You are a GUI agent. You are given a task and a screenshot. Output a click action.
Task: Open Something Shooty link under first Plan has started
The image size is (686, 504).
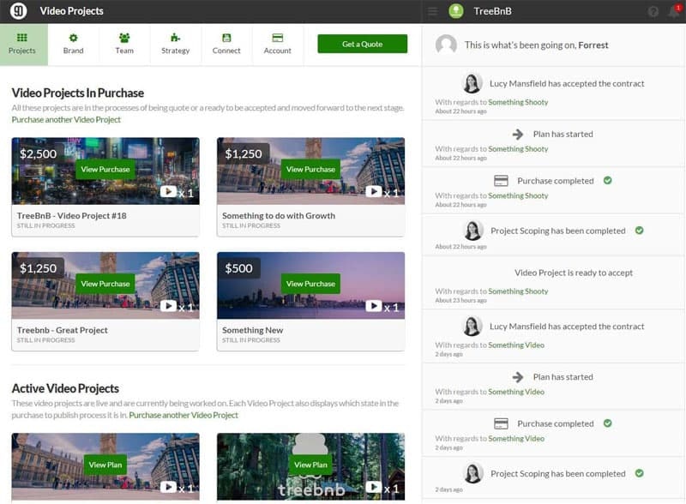[518, 149]
